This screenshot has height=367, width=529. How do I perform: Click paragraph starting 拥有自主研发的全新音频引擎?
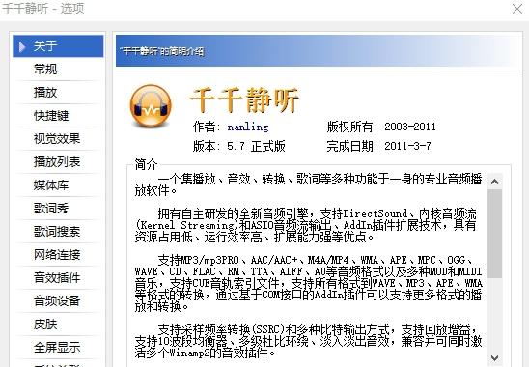(306, 226)
